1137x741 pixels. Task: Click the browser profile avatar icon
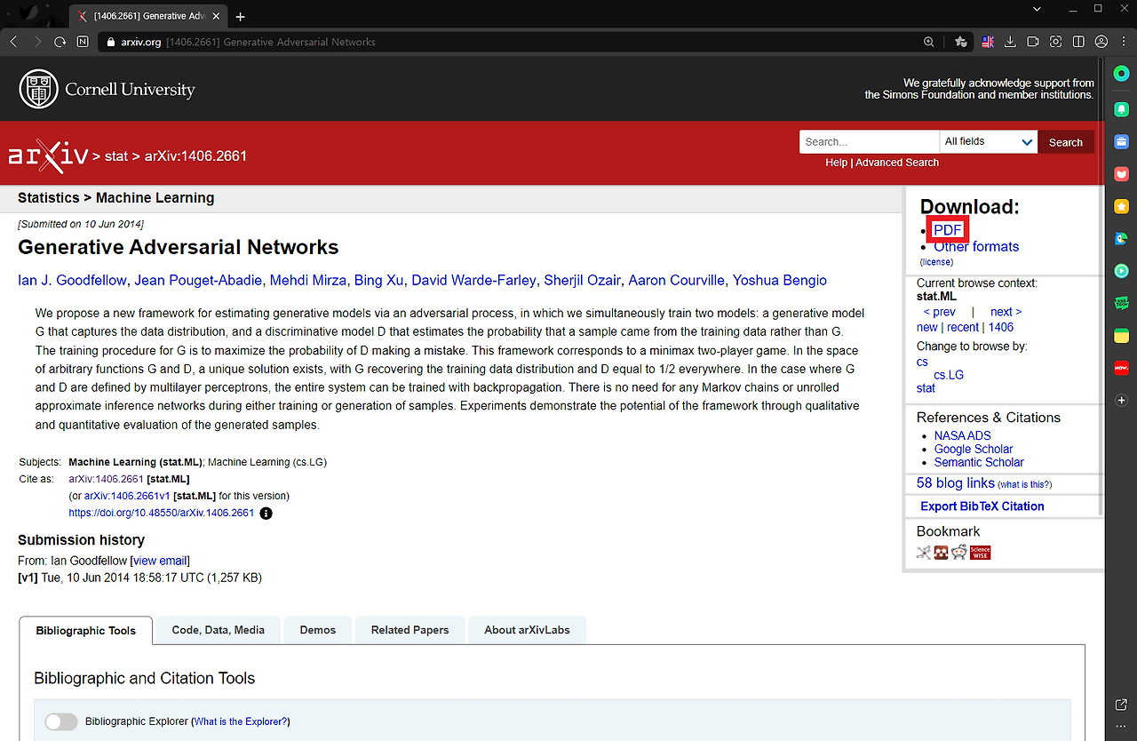1101,41
